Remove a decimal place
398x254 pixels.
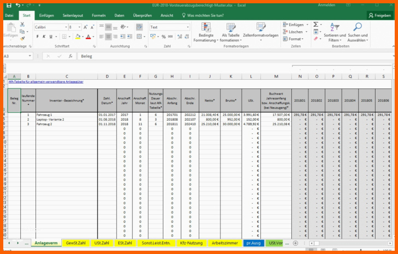(187, 37)
